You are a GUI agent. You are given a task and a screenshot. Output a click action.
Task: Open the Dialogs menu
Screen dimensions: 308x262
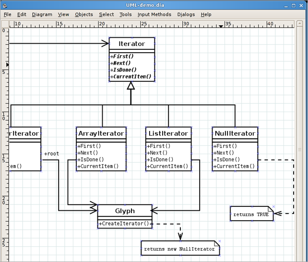[186, 14]
